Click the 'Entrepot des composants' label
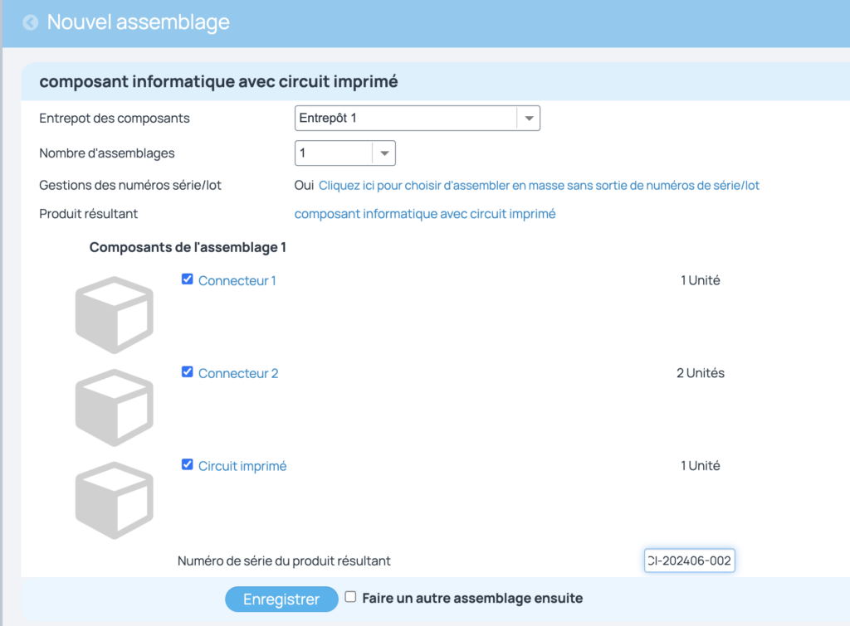Viewport: 850px width, 626px height. point(115,119)
